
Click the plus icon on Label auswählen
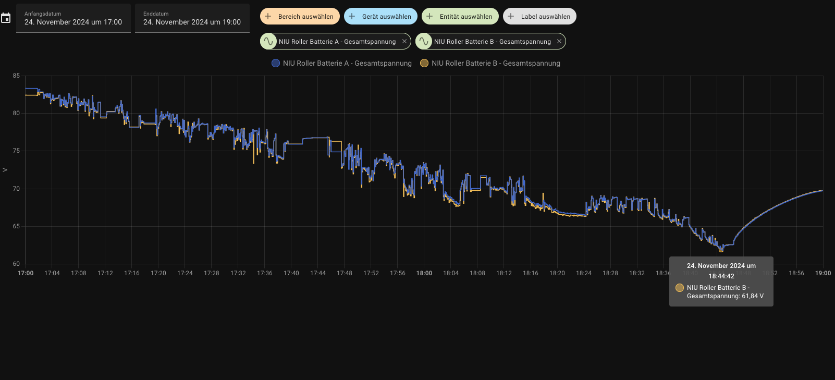[x=511, y=16]
